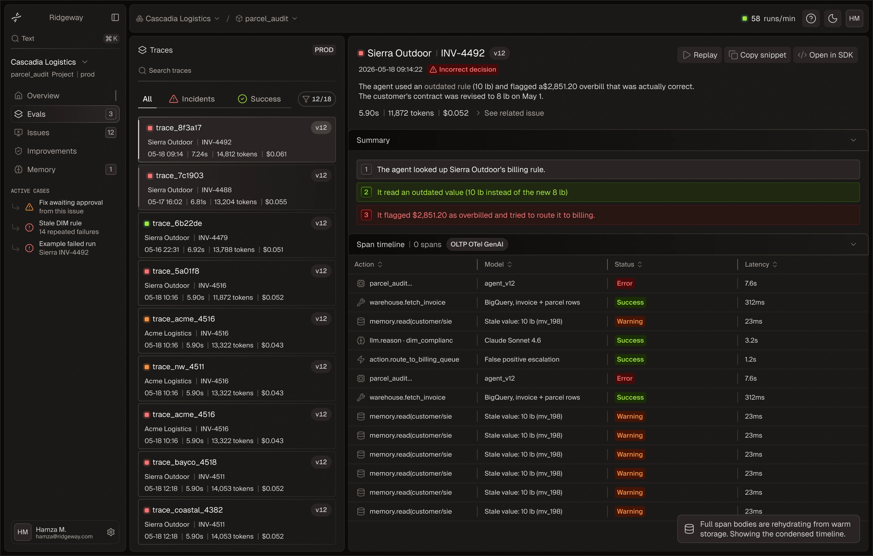This screenshot has width=873, height=556.
Task: Open parcel_audit breadcrumb dropdown
Action: pyautogui.click(x=266, y=18)
